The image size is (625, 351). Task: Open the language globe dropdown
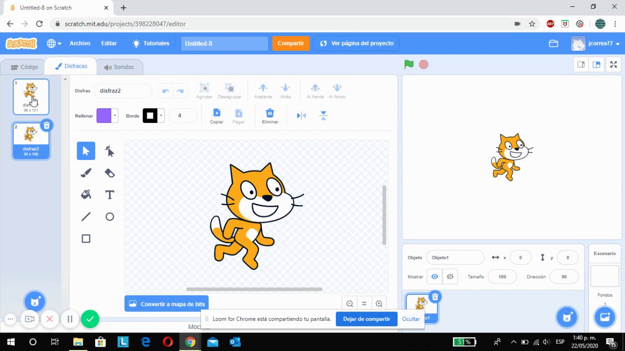54,43
